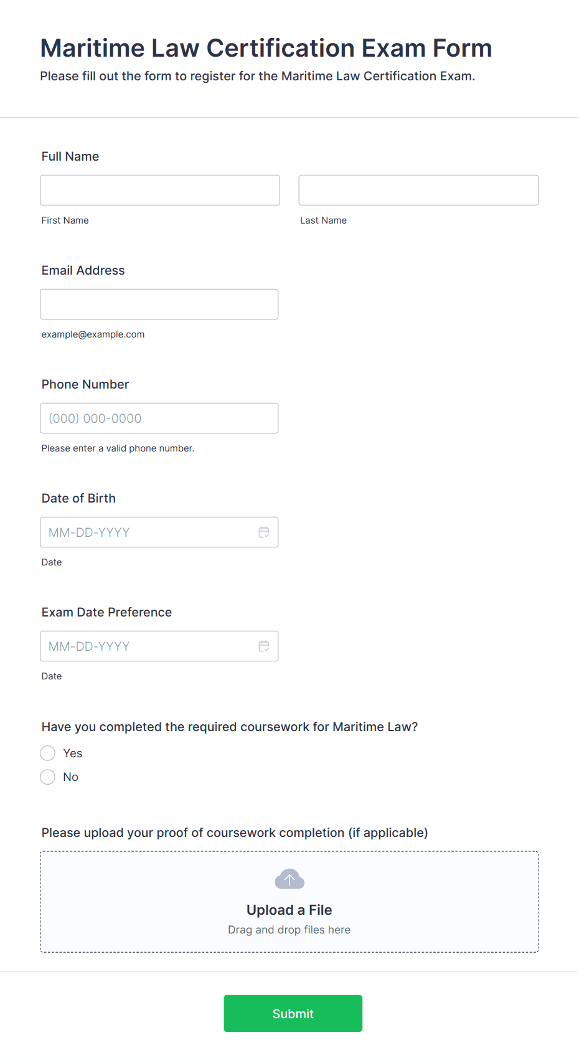Click the drag and drop upload area
This screenshot has height=1063, width=579.
point(289,902)
